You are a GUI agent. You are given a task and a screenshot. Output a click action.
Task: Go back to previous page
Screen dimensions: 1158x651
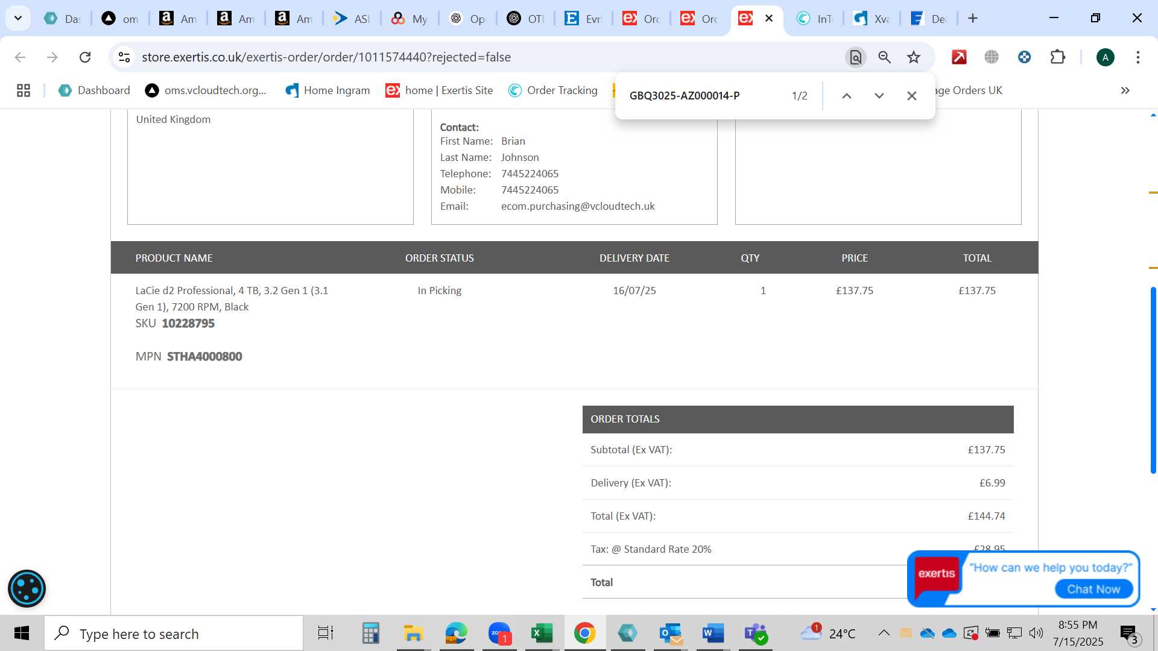(x=20, y=57)
